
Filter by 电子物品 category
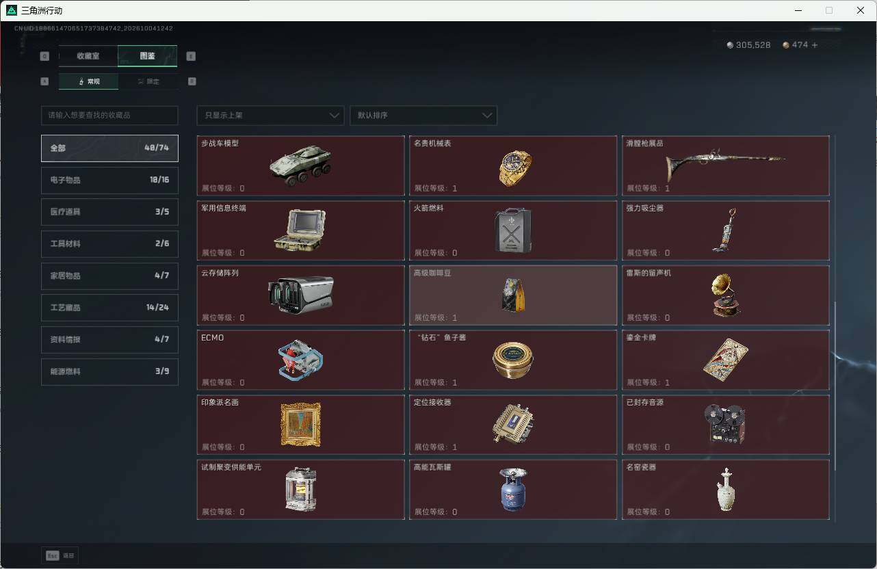click(109, 180)
